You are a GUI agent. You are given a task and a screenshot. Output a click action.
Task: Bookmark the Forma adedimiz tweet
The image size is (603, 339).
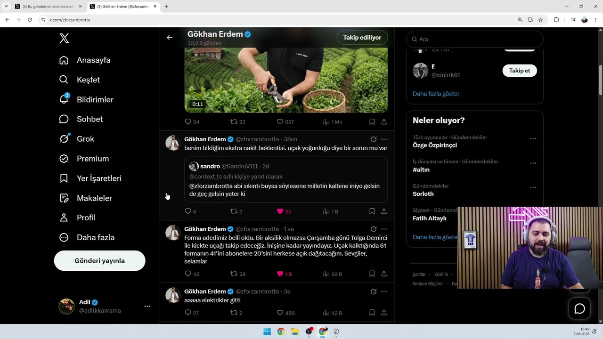click(372, 274)
